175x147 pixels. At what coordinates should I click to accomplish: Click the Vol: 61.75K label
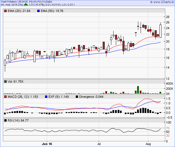(x=15, y=82)
